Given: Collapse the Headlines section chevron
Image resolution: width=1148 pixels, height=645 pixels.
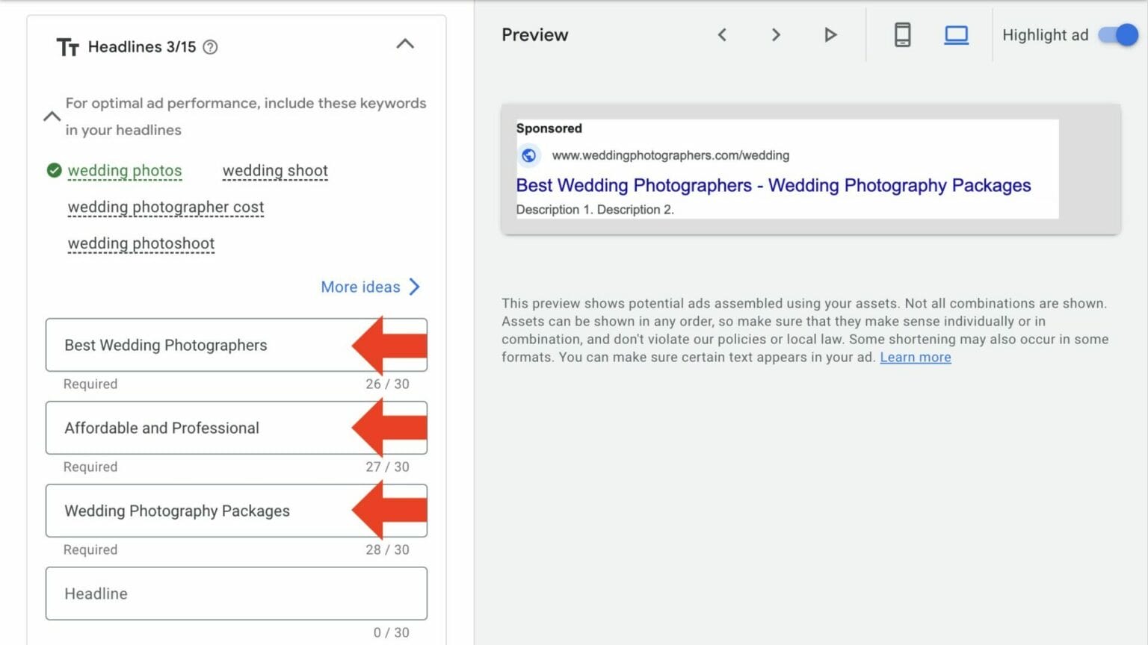Looking at the screenshot, I should point(404,44).
